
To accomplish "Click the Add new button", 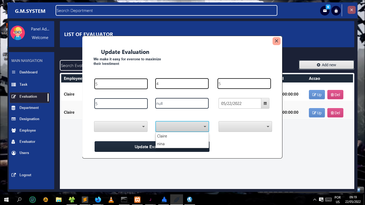I will (x=326, y=65).
